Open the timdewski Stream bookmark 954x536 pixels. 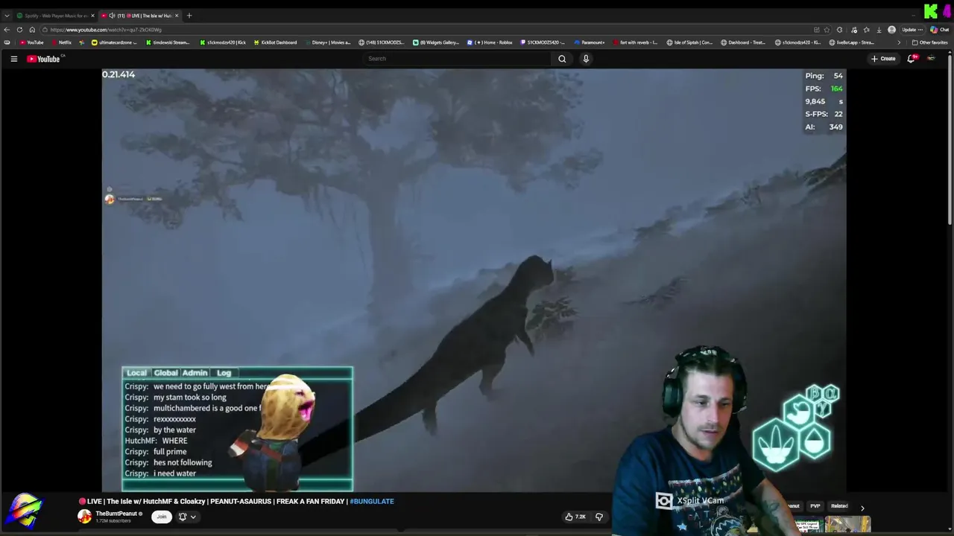coord(168,42)
